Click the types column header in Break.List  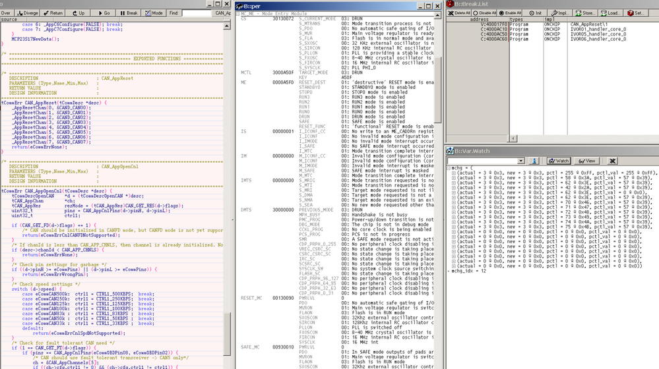tap(526, 19)
